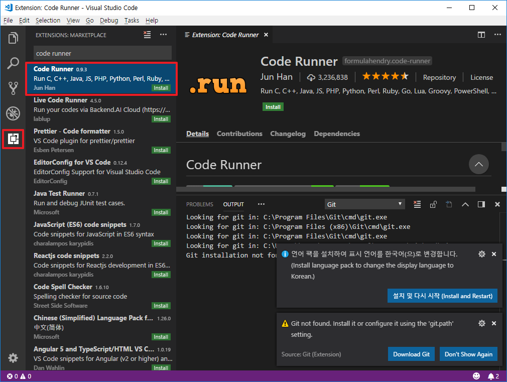The width and height of the screenshot is (507, 382).
Task: Click Don't Show Again on Git notification
Action: tap(468, 354)
